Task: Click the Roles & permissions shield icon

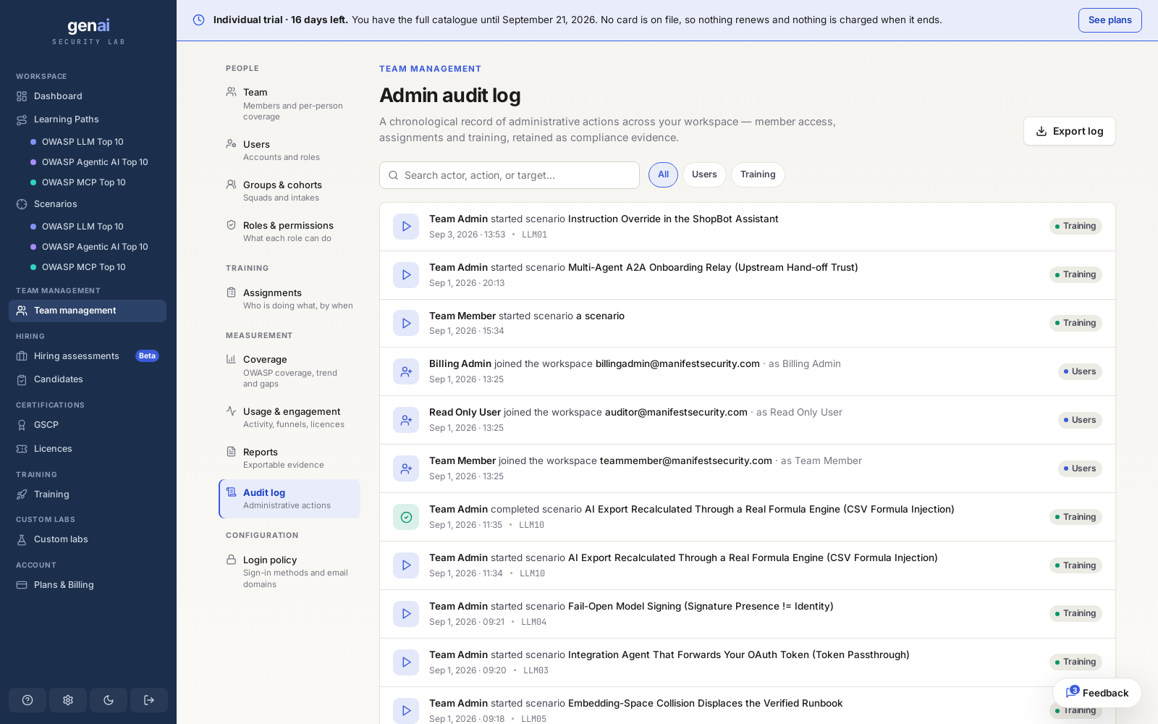Action: [x=232, y=225]
